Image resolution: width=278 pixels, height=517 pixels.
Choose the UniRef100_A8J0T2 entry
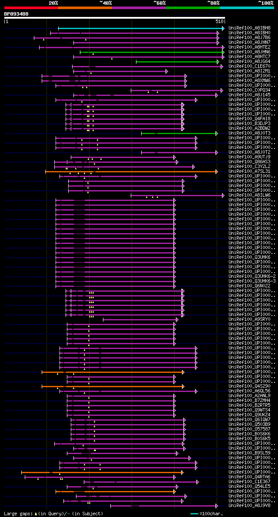tap(249, 152)
